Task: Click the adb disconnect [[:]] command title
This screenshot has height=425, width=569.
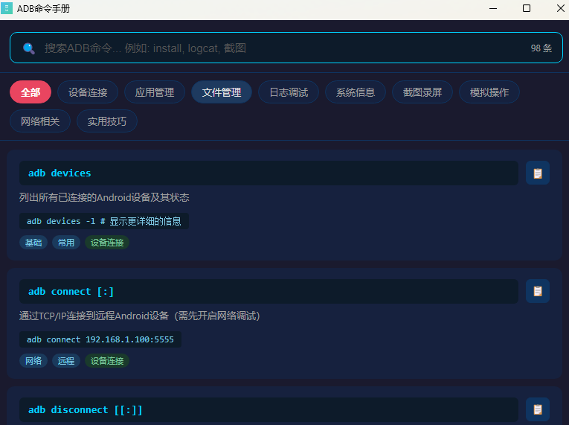Action: coord(86,410)
